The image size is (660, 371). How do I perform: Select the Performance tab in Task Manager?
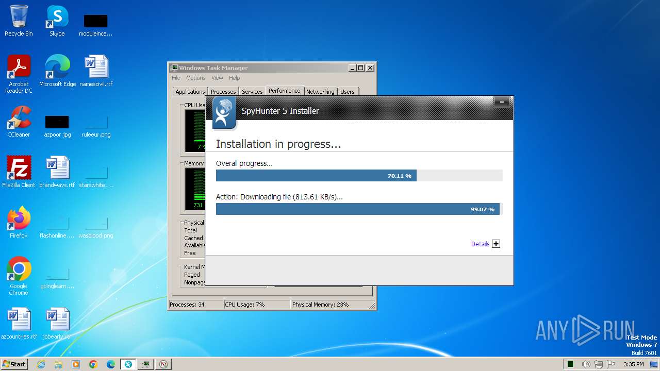[285, 91]
